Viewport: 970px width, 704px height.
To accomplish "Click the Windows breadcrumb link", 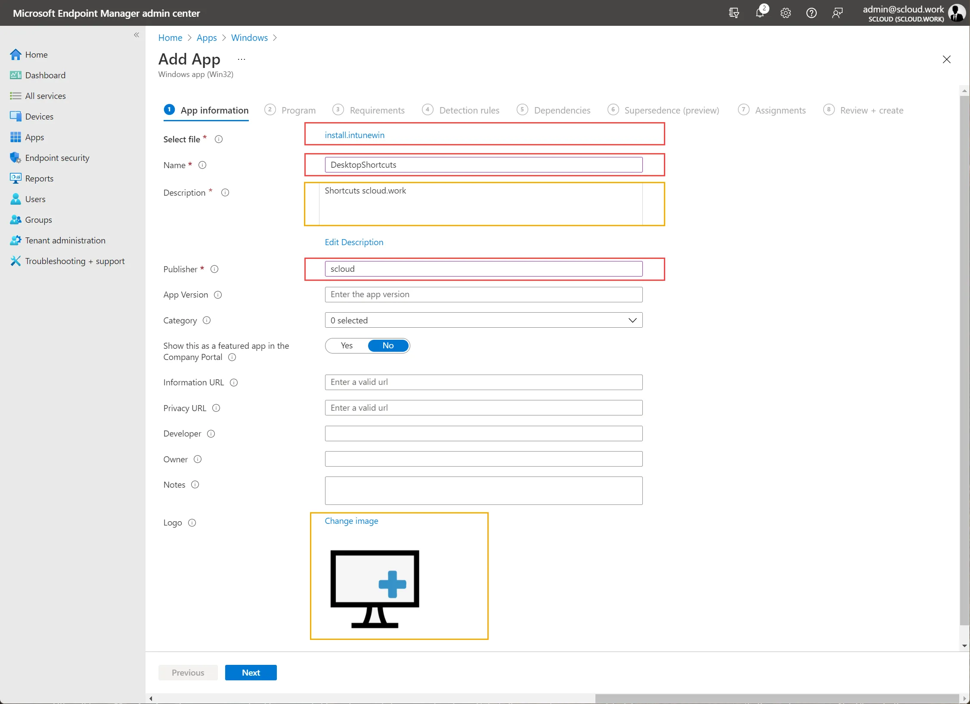I will (x=249, y=38).
